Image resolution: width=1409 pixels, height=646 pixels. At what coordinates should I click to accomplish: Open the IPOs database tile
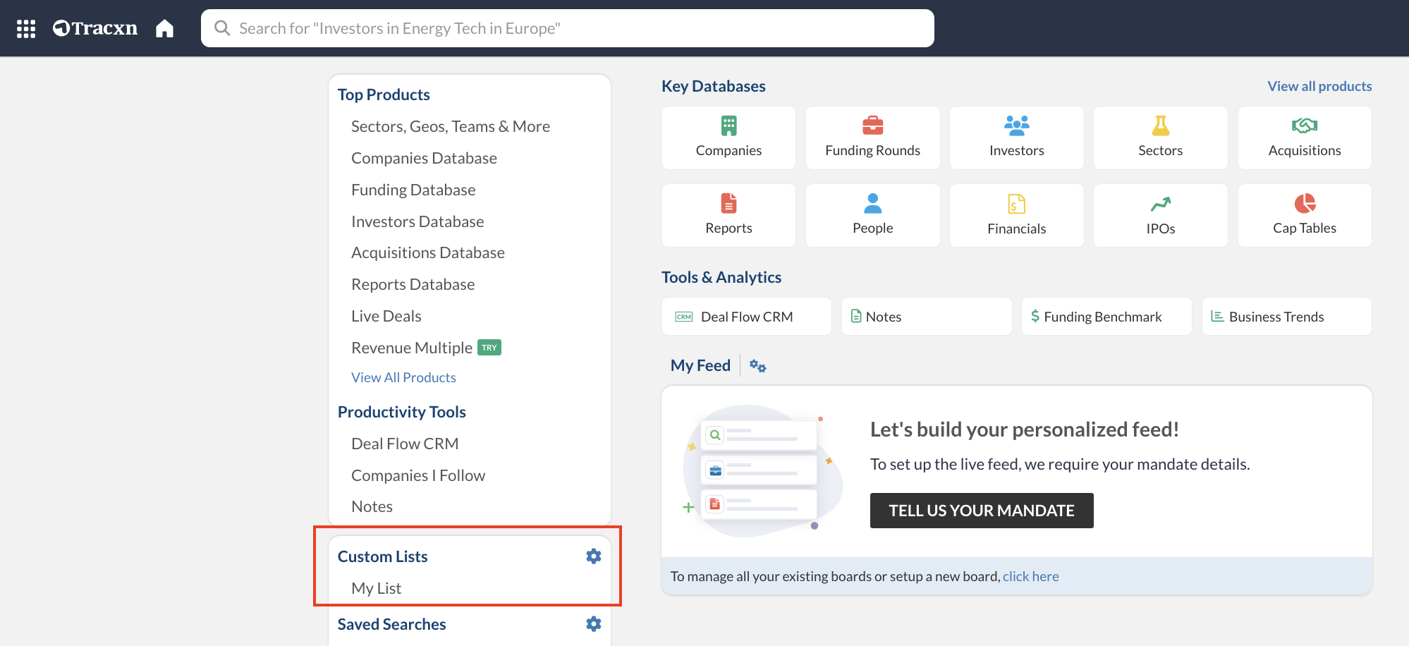point(1160,216)
